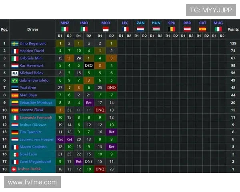The image size is (240, 192).
Task: Click the Swiss flag beside Joshua Dufek
Action: pyautogui.click(x=14, y=169)
